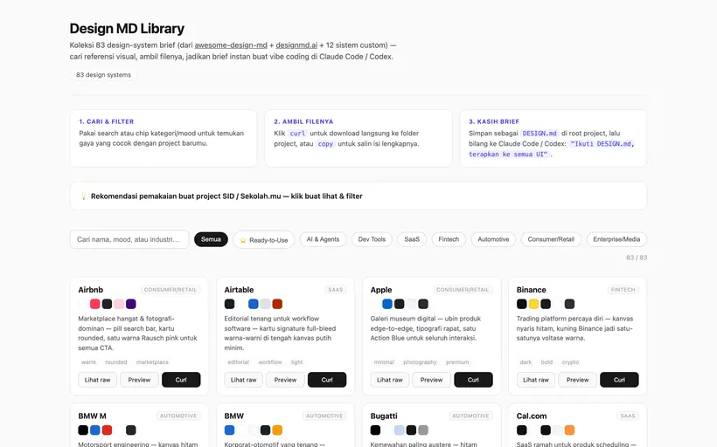Image resolution: width=717 pixels, height=447 pixels.
Task: Click Airbnb's purple color swatch
Action: point(131,304)
